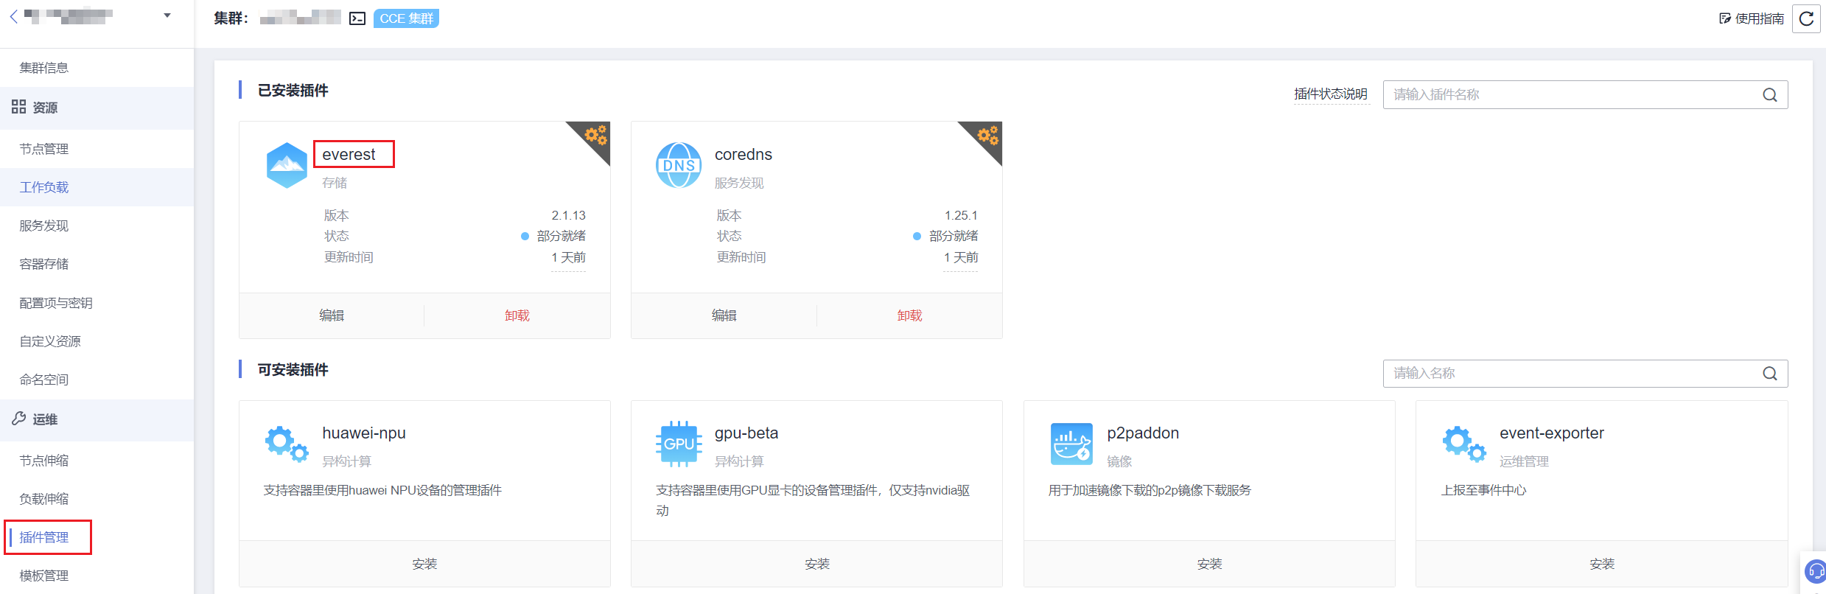Click the search icon for installed plugins

(x=1770, y=94)
